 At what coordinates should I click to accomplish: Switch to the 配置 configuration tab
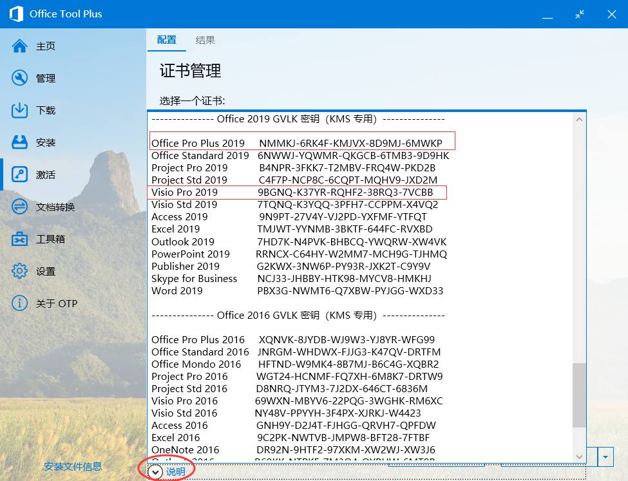click(x=166, y=39)
